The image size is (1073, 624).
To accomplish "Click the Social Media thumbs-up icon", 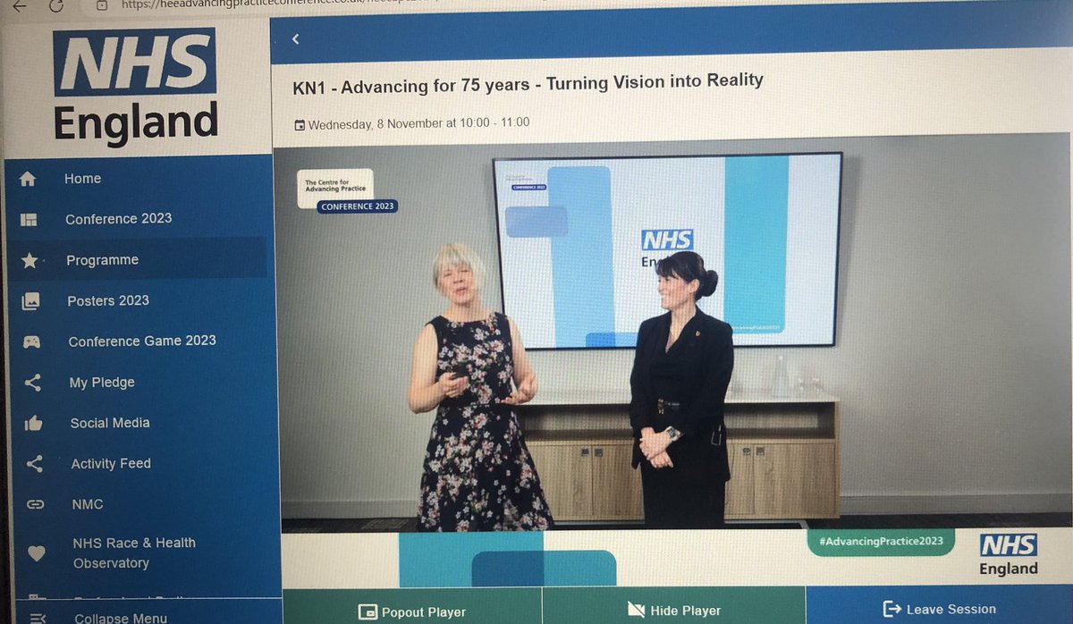I will tap(33, 424).
